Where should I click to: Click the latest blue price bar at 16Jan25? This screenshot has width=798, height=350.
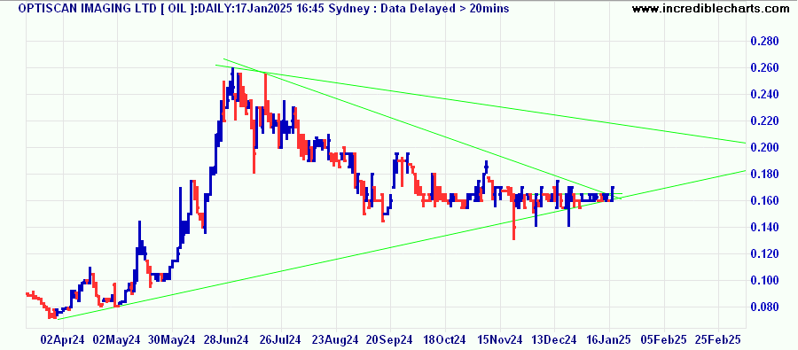coord(612,193)
